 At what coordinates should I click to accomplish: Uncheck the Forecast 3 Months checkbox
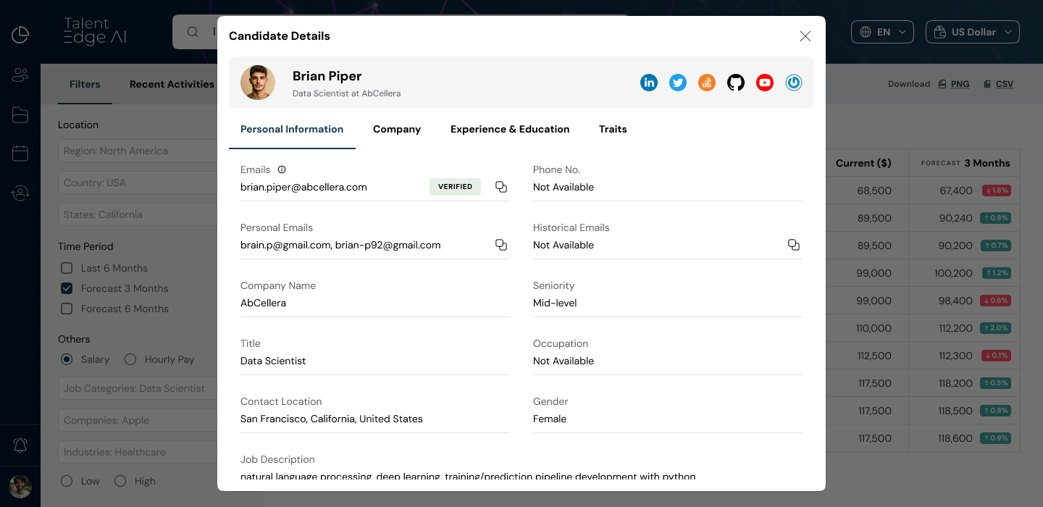coord(67,288)
